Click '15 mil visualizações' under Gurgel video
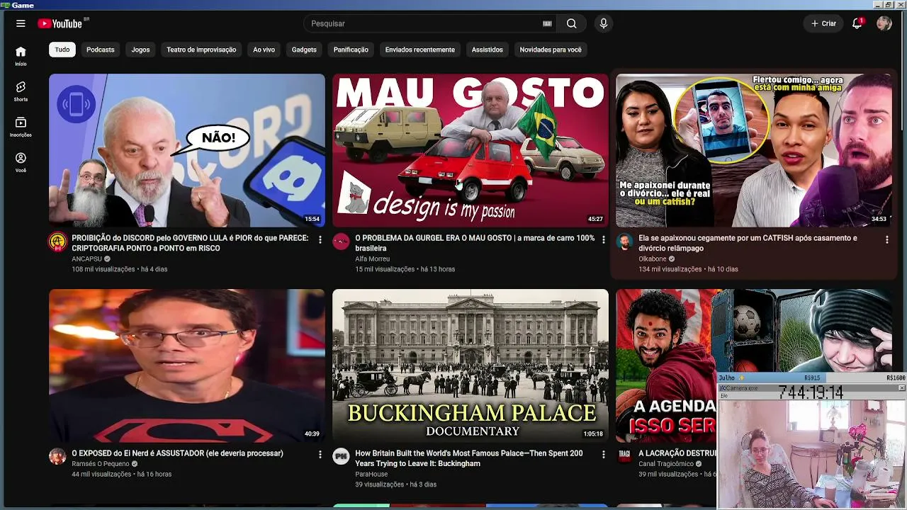The width and height of the screenshot is (907, 510). (385, 269)
